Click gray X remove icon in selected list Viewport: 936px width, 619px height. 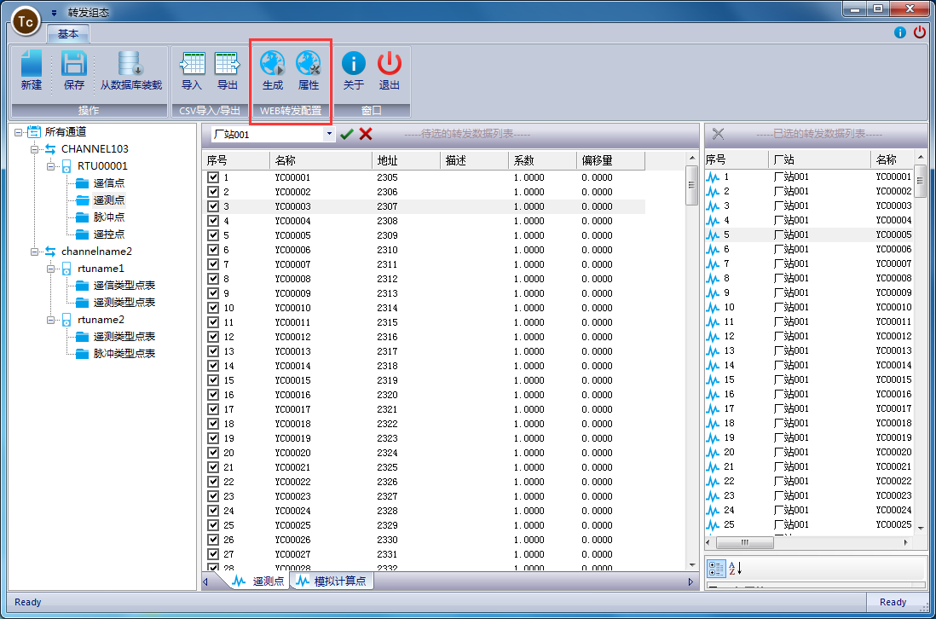(x=718, y=134)
